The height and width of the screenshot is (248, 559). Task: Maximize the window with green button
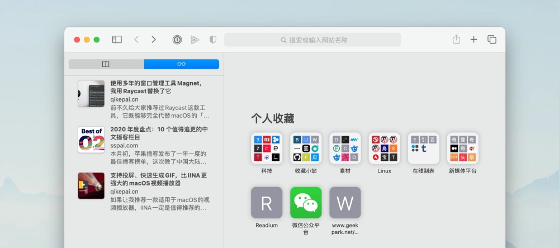[96, 40]
